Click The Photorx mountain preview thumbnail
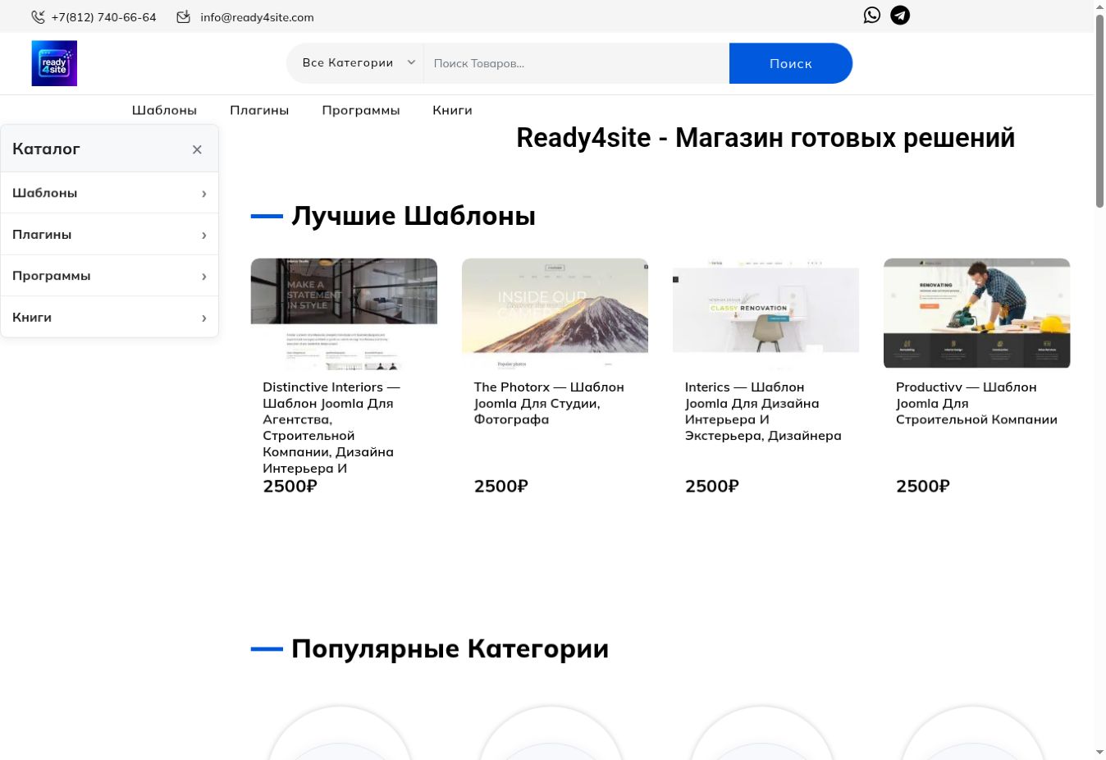 tap(555, 314)
